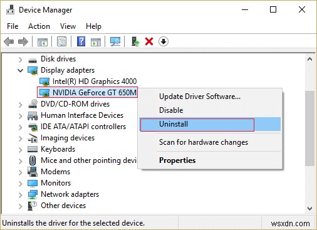Expand the Imaging devices node

[20, 139]
